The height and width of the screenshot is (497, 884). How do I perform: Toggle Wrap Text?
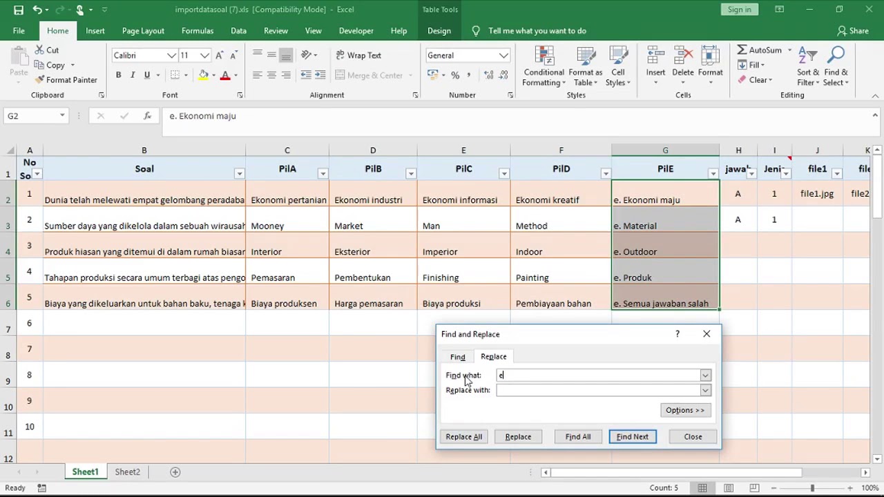358,55
